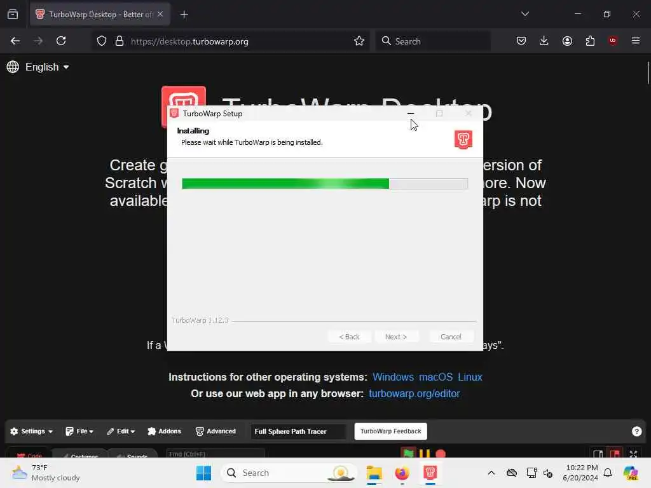Open the English language dropdown

46,67
